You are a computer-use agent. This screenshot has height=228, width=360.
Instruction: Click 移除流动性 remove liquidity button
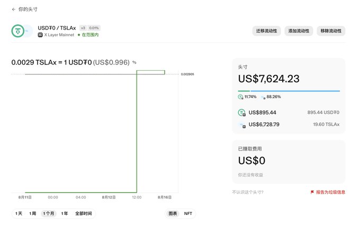[331, 31]
